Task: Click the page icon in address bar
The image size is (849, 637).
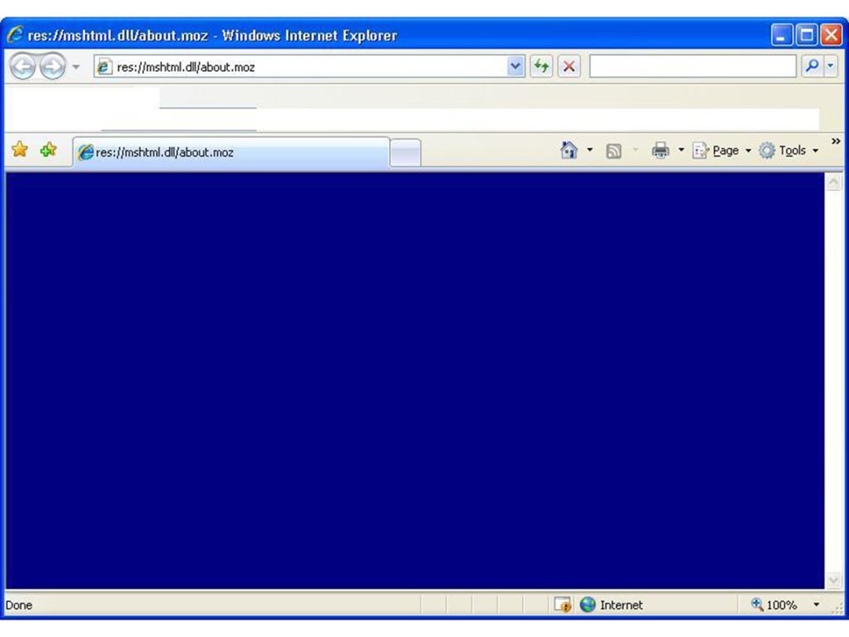Action: [x=104, y=67]
